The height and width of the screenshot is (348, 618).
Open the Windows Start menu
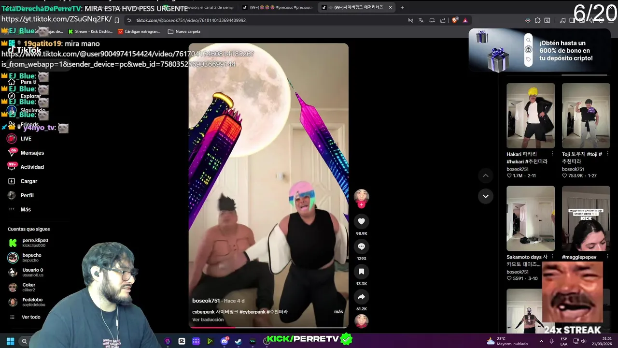click(10, 341)
